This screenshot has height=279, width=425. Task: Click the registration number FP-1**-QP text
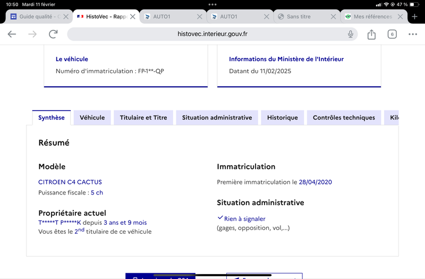(151, 71)
